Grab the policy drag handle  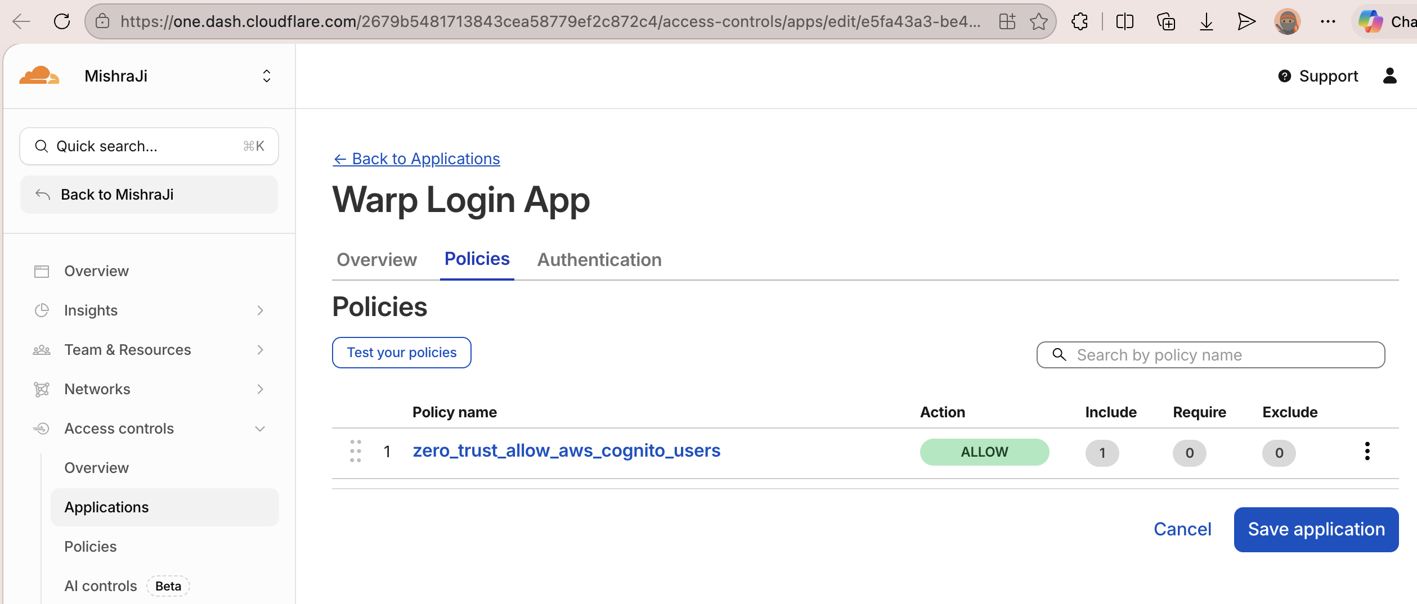pos(355,450)
